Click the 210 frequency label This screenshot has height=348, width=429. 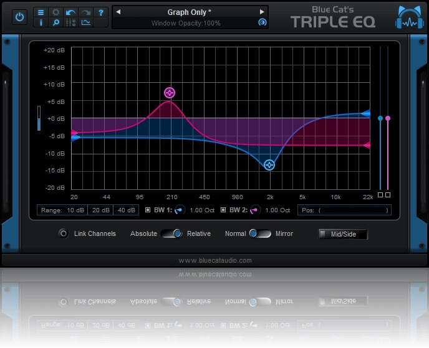click(x=172, y=197)
